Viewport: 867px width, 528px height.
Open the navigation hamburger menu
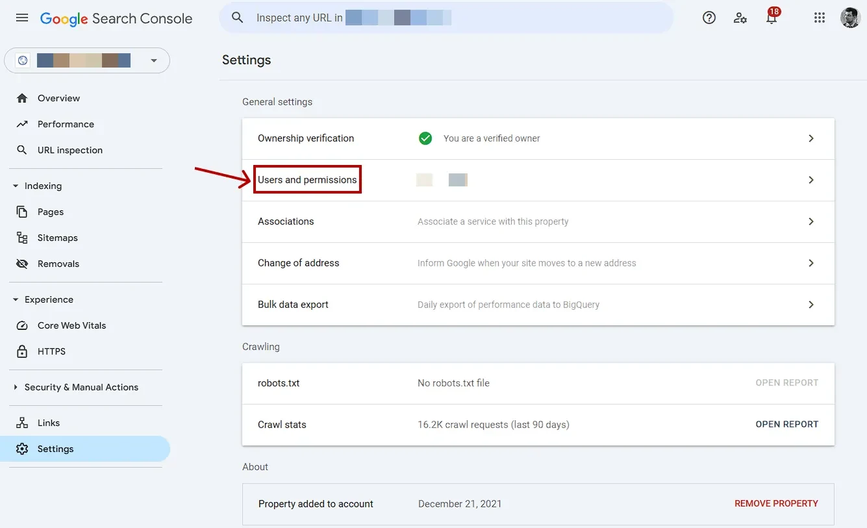[21, 18]
